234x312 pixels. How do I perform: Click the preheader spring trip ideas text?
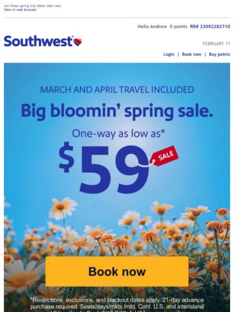[x=32, y=6]
